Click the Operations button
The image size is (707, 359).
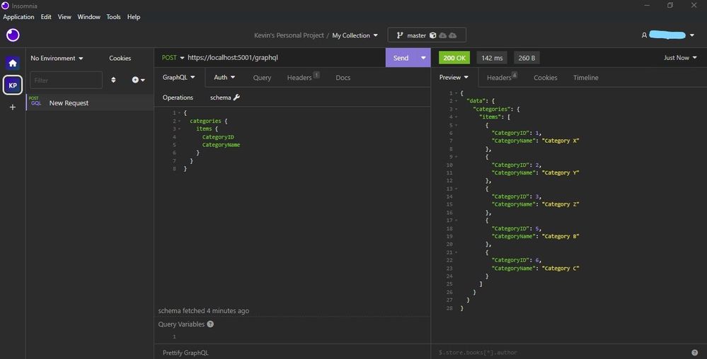pyautogui.click(x=178, y=98)
